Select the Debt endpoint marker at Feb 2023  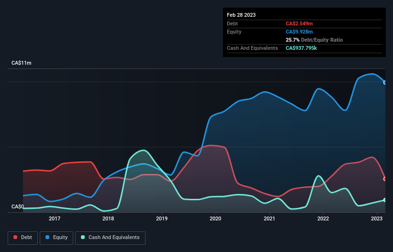tap(385, 179)
